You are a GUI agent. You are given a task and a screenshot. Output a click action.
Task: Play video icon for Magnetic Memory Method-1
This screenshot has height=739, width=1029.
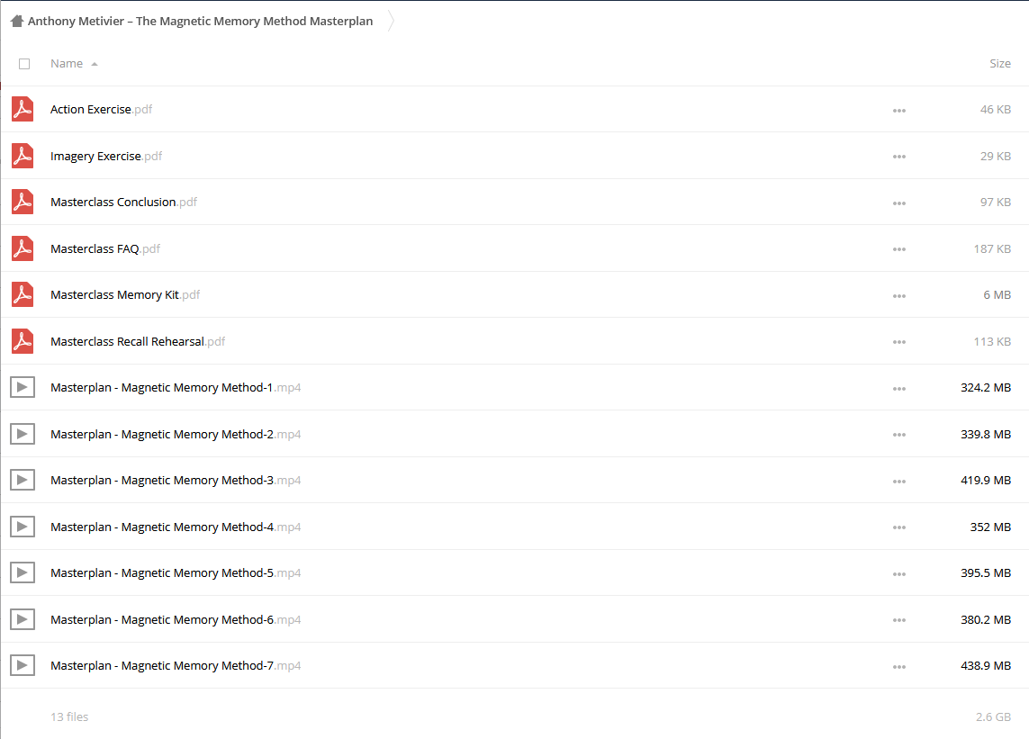pyautogui.click(x=23, y=387)
